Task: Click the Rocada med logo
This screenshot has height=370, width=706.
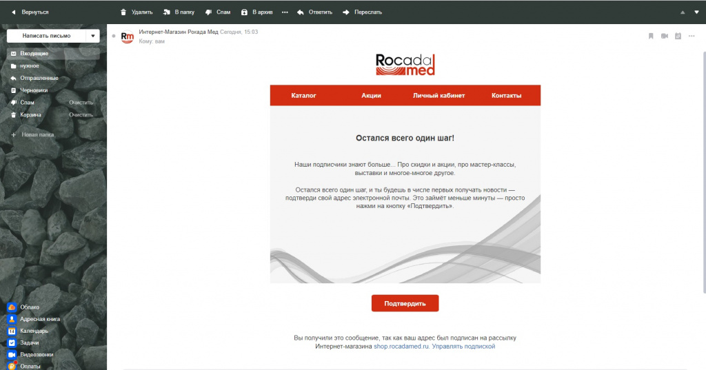Action: click(x=405, y=64)
